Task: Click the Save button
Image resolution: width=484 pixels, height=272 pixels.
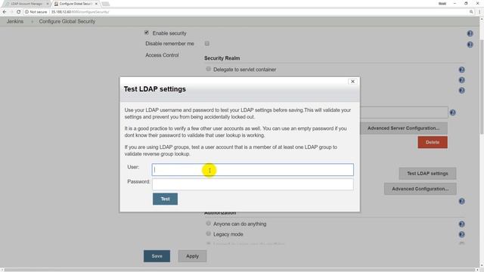Action: (x=157, y=256)
